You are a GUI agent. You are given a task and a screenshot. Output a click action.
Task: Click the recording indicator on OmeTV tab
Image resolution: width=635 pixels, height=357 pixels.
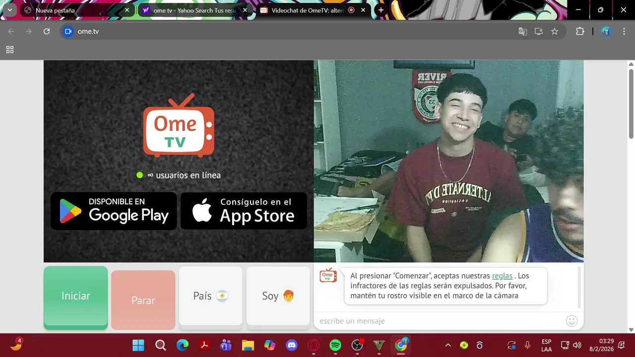pyautogui.click(x=351, y=10)
